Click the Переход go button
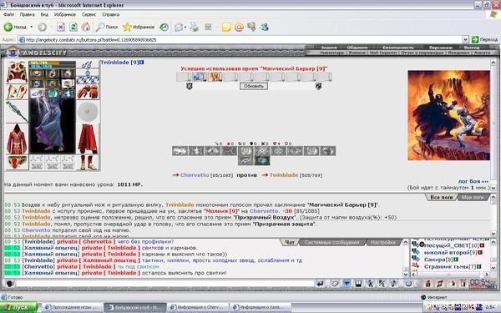Viewport: 501px width, 313px height. click(484, 39)
